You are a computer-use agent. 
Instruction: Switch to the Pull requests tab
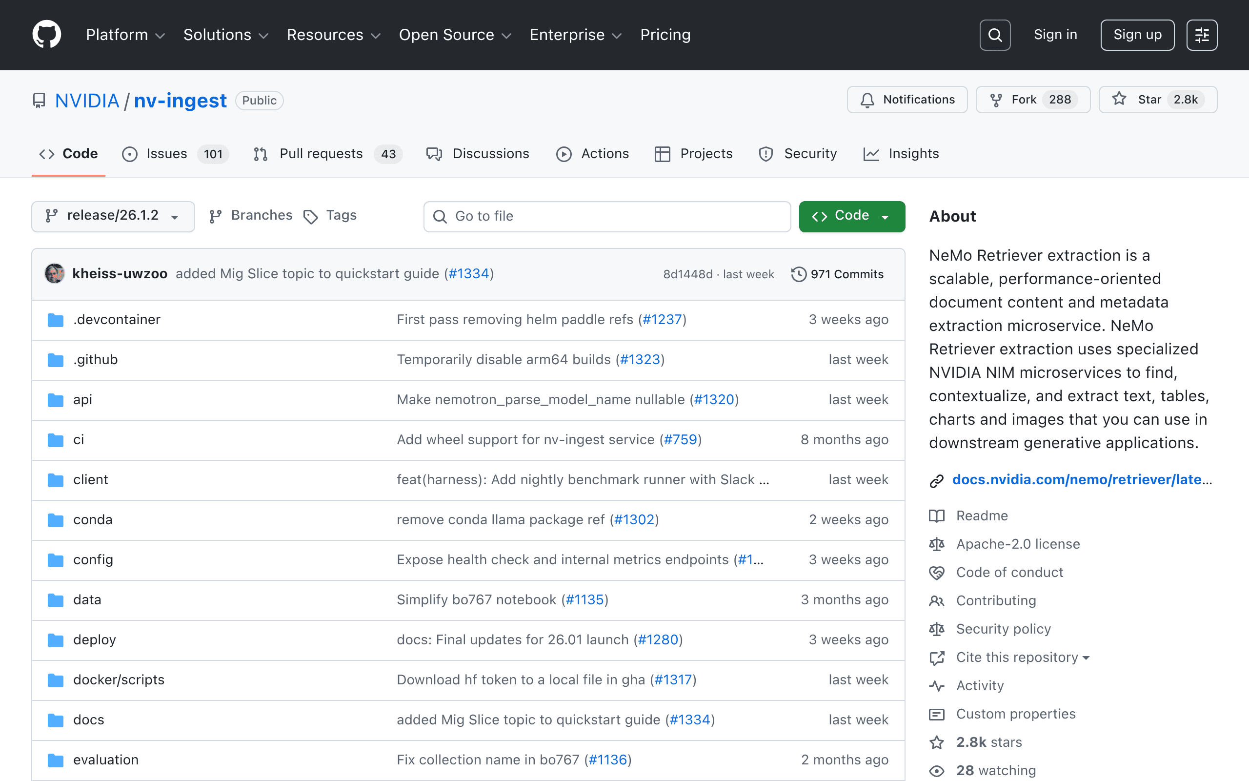coord(328,154)
